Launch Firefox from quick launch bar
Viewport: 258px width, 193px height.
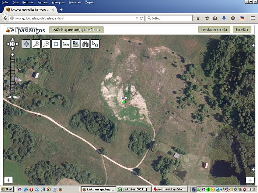[x=60, y=190]
